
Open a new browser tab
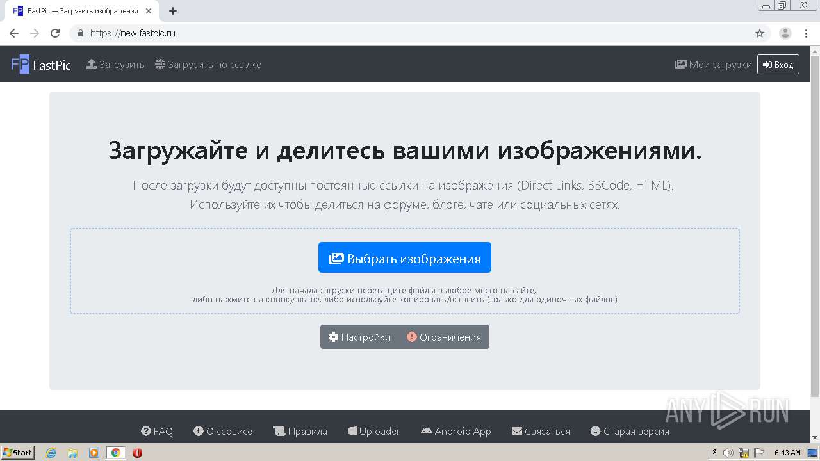click(173, 11)
